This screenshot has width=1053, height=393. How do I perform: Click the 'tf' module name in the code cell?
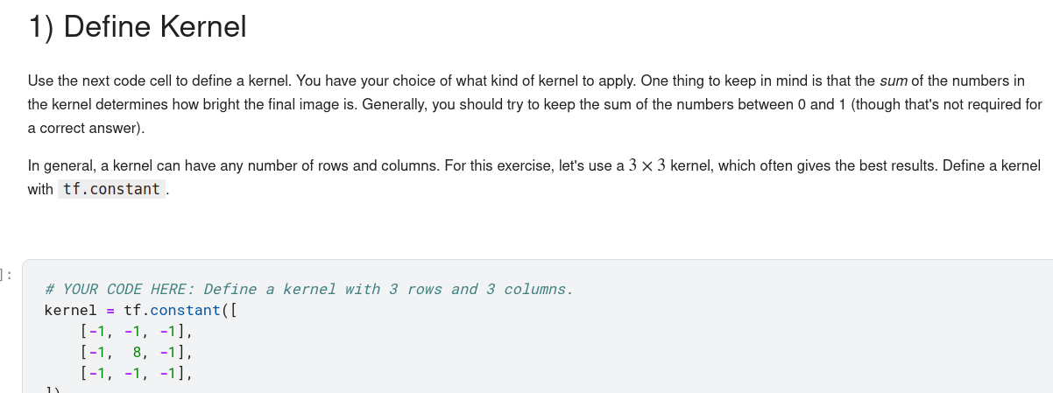point(132,311)
